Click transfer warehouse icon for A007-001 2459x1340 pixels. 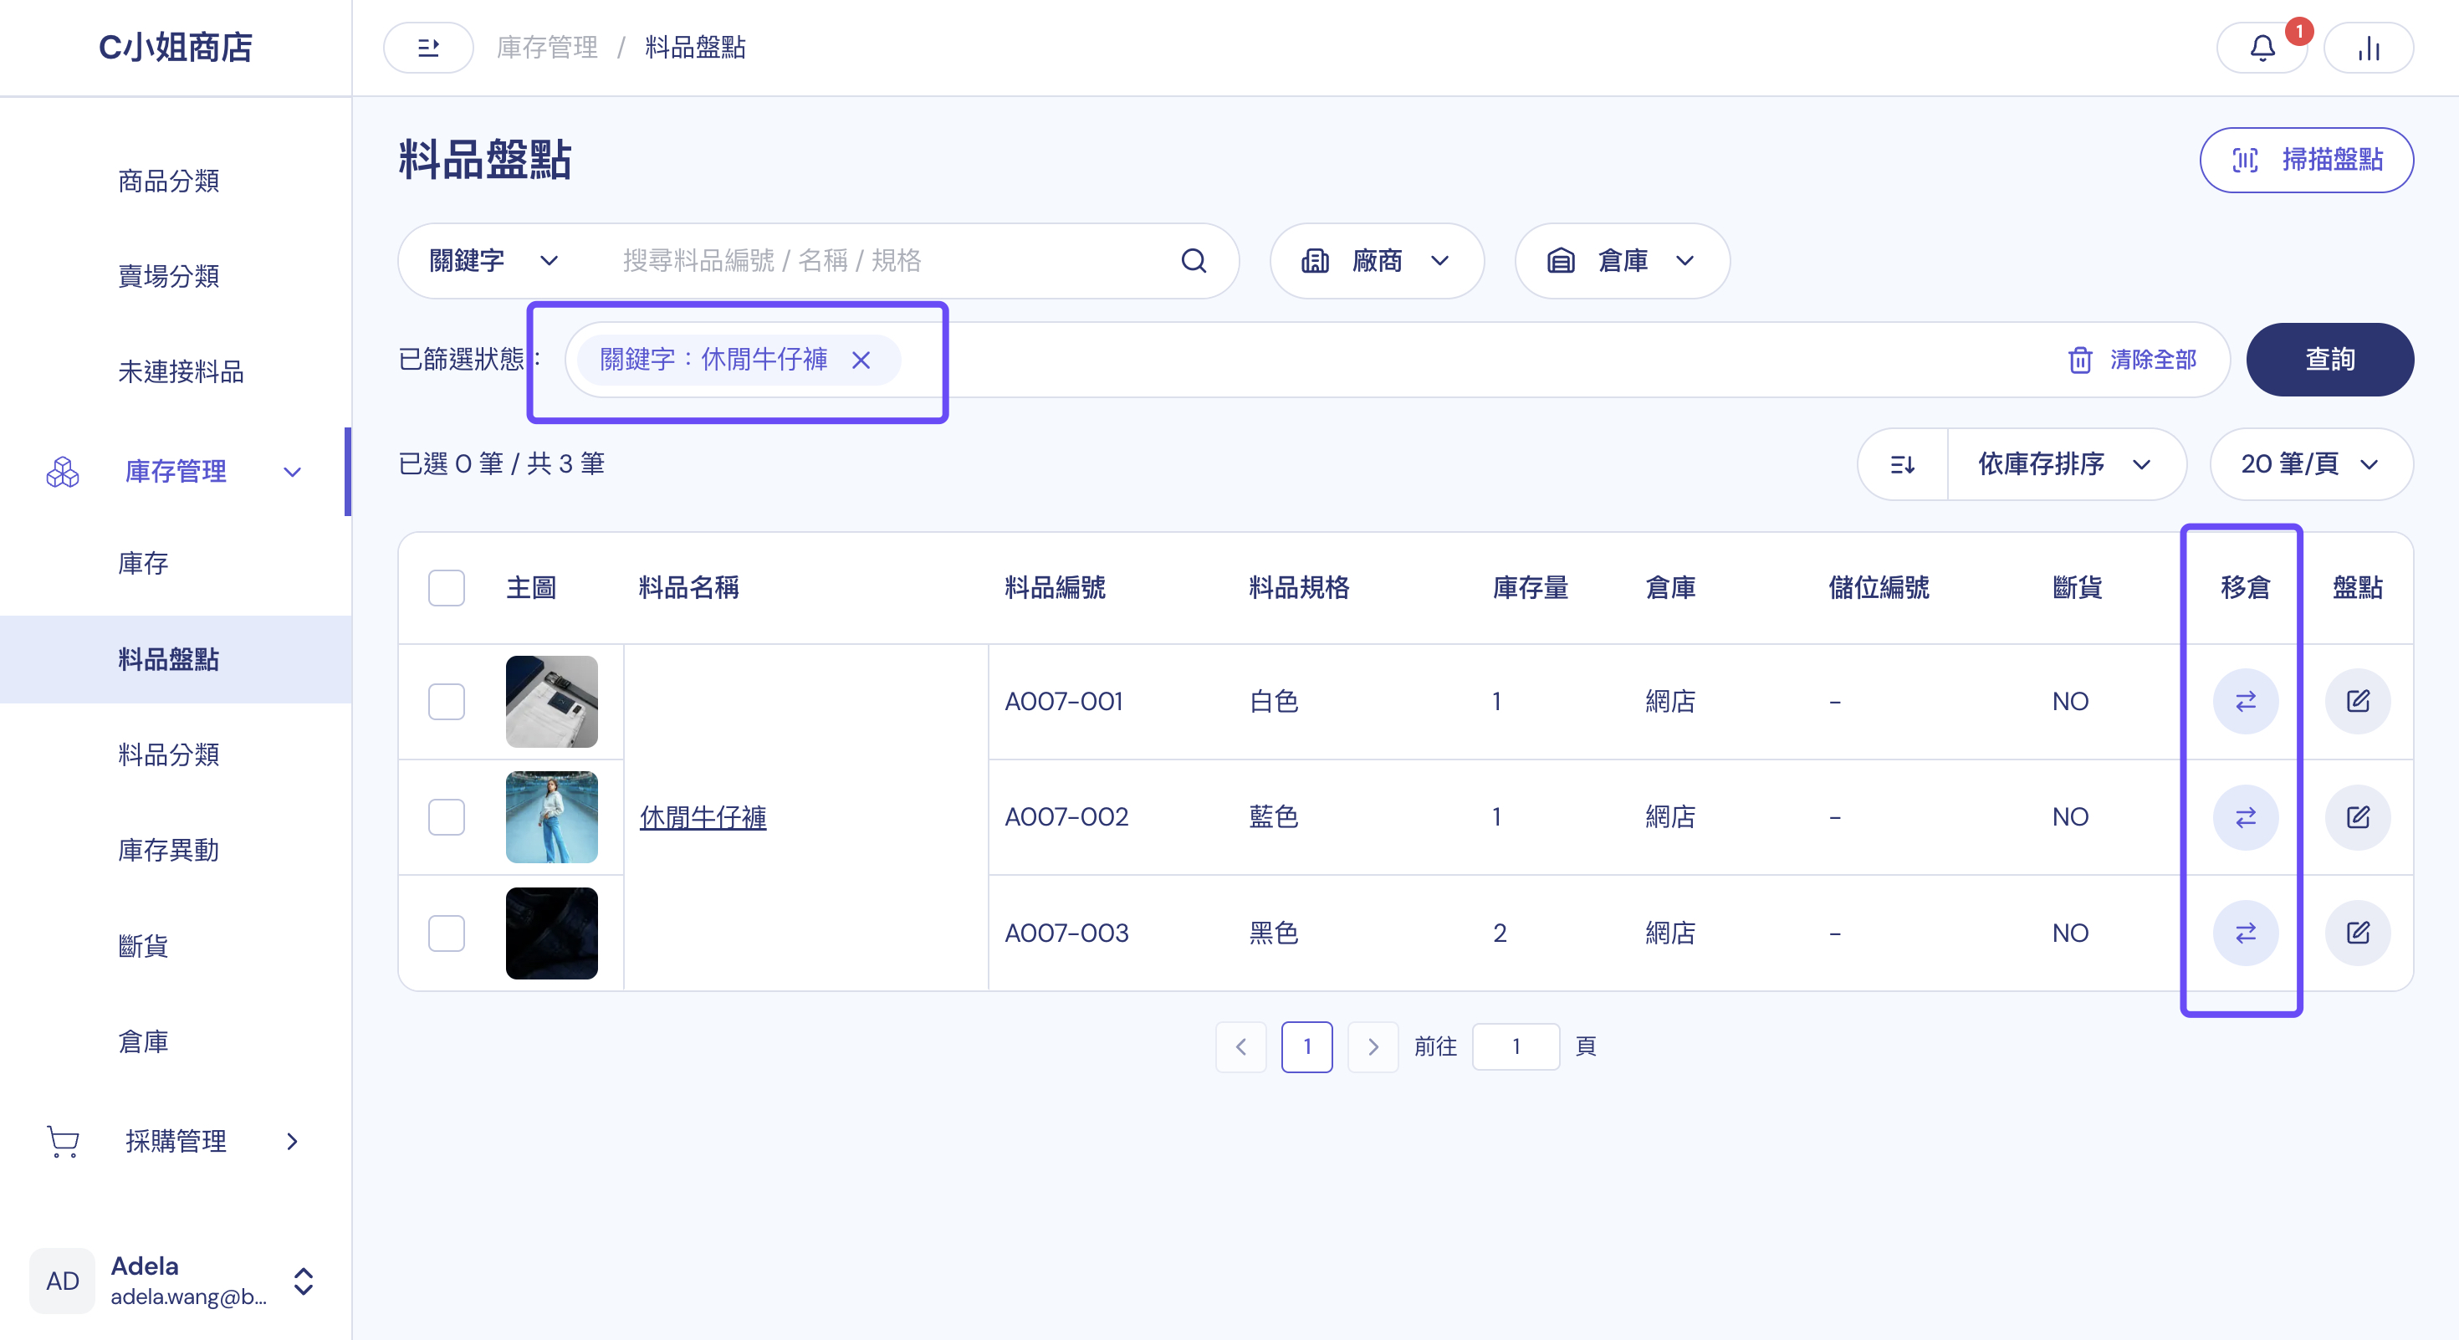[2245, 702]
